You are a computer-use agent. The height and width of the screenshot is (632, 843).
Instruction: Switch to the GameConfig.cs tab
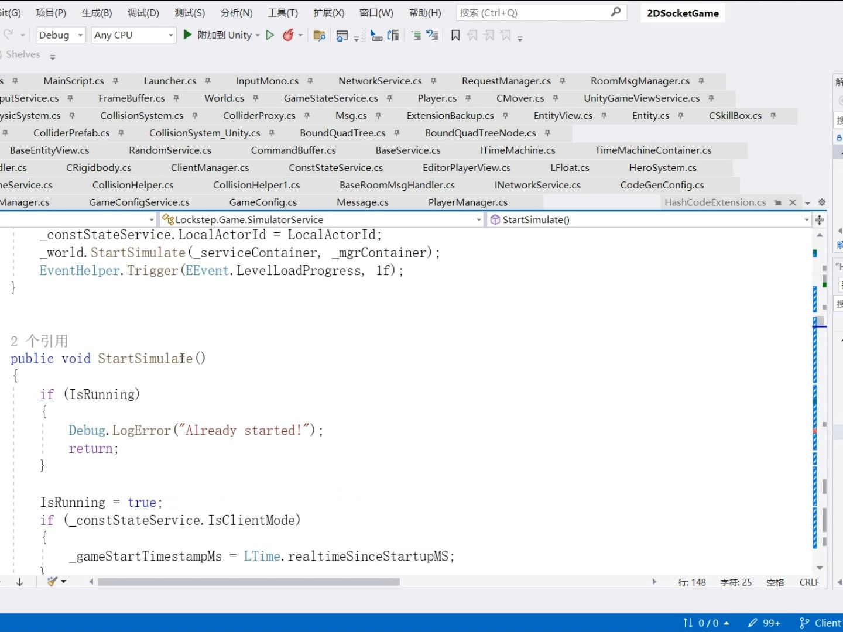263,202
